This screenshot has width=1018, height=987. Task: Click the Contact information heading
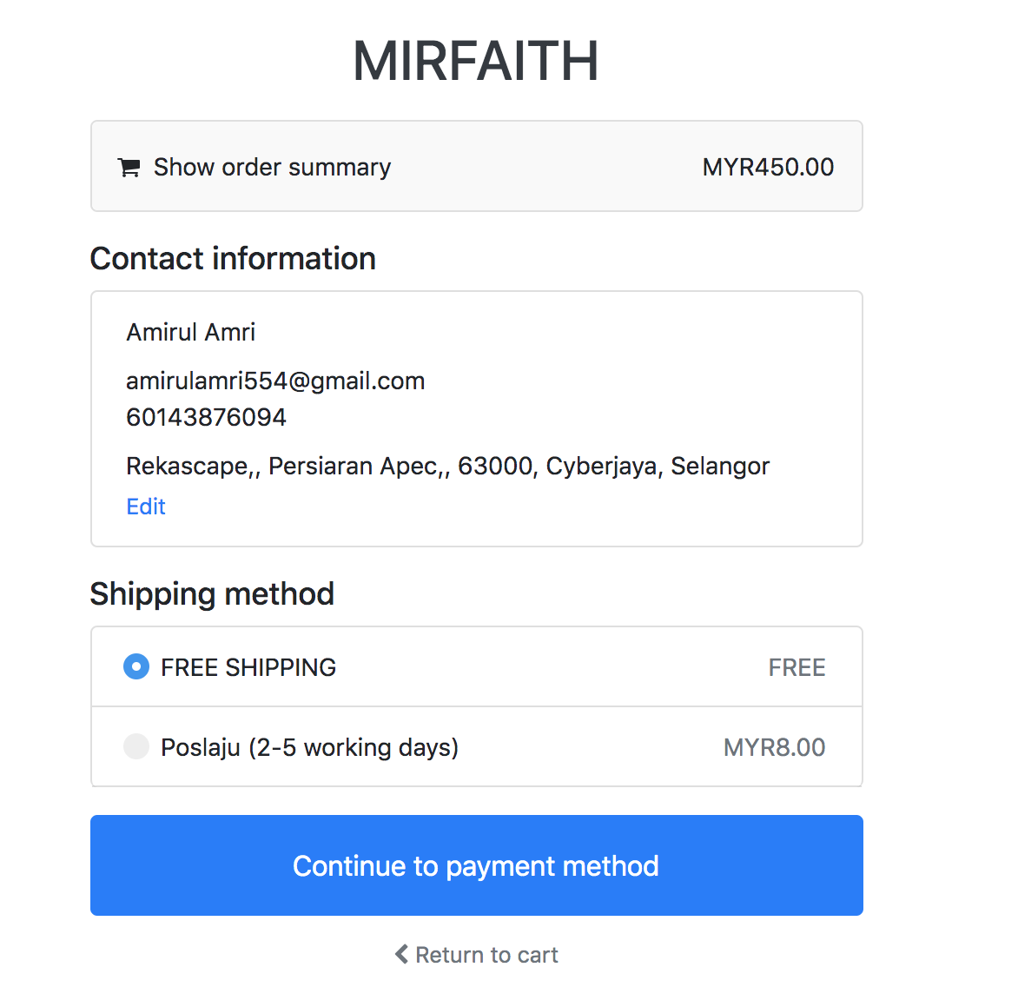233,258
